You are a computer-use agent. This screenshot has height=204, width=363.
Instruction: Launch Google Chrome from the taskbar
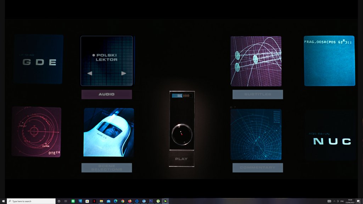click(x=123, y=201)
